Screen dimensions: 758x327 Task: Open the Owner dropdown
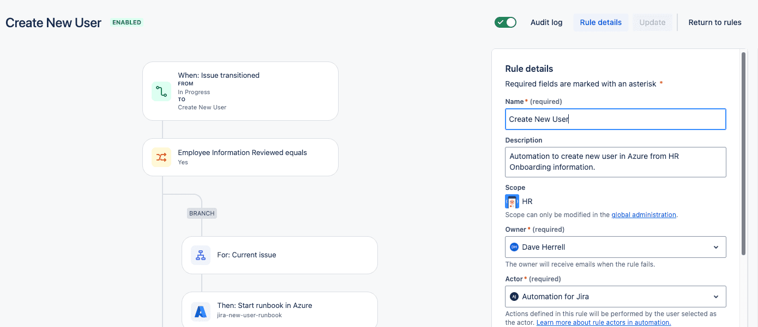click(616, 247)
